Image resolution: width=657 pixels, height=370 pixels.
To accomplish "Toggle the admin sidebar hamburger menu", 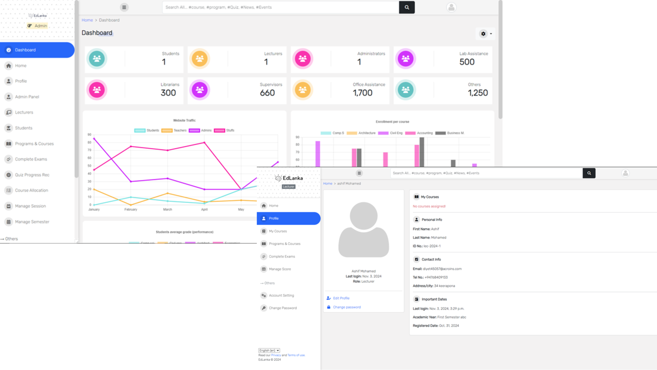I will coord(124,7).
